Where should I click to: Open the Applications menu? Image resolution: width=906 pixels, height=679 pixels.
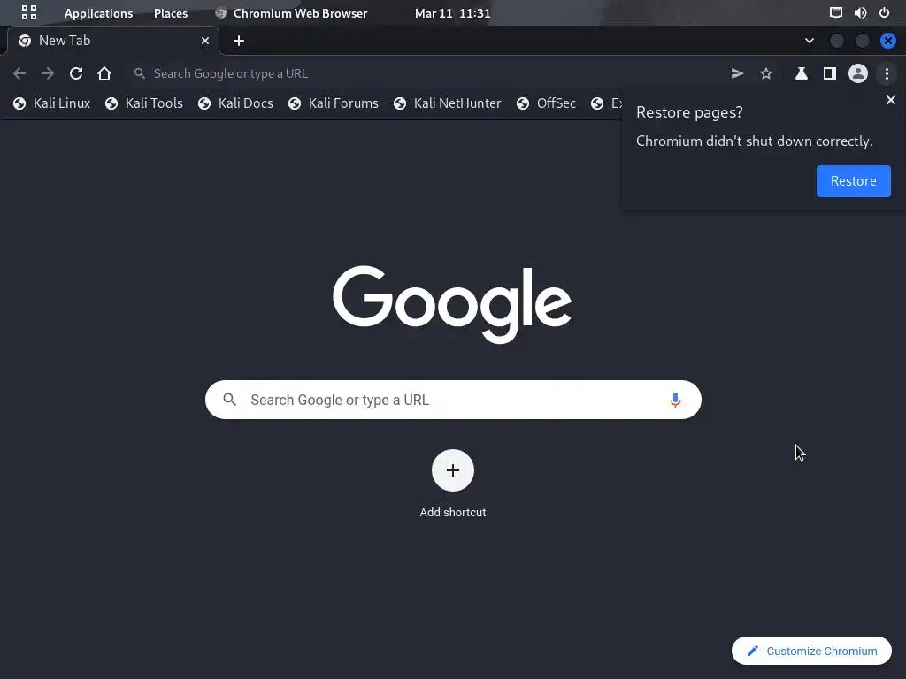(x=98, y=12)
